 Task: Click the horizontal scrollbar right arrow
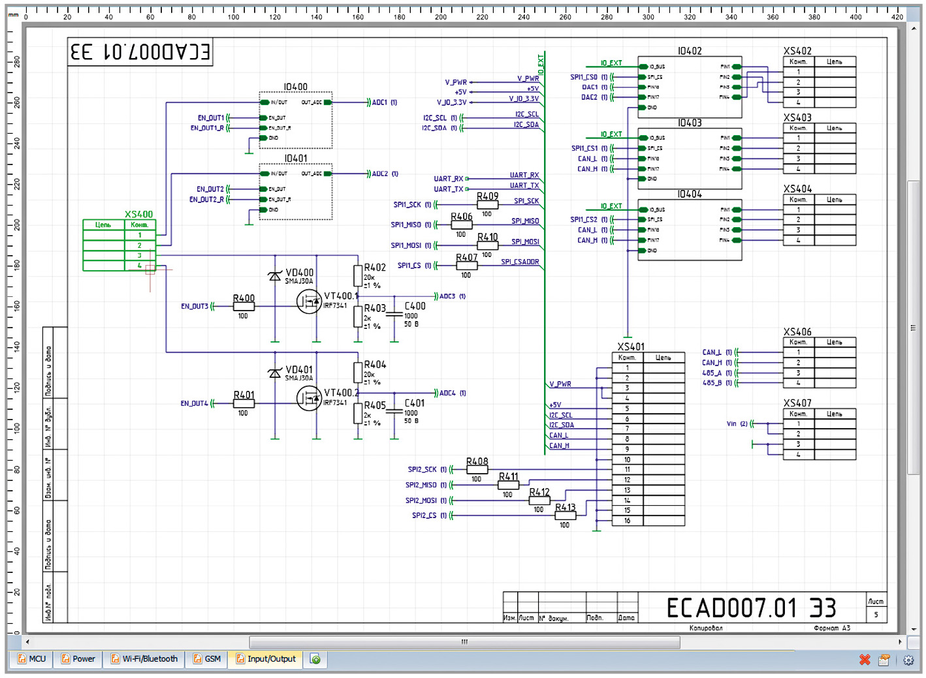[900, 642]
